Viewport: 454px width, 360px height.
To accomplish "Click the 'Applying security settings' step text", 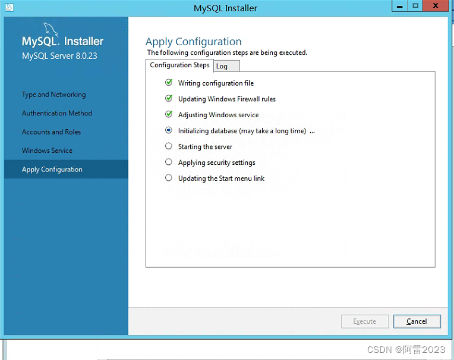I will (217, 162).
